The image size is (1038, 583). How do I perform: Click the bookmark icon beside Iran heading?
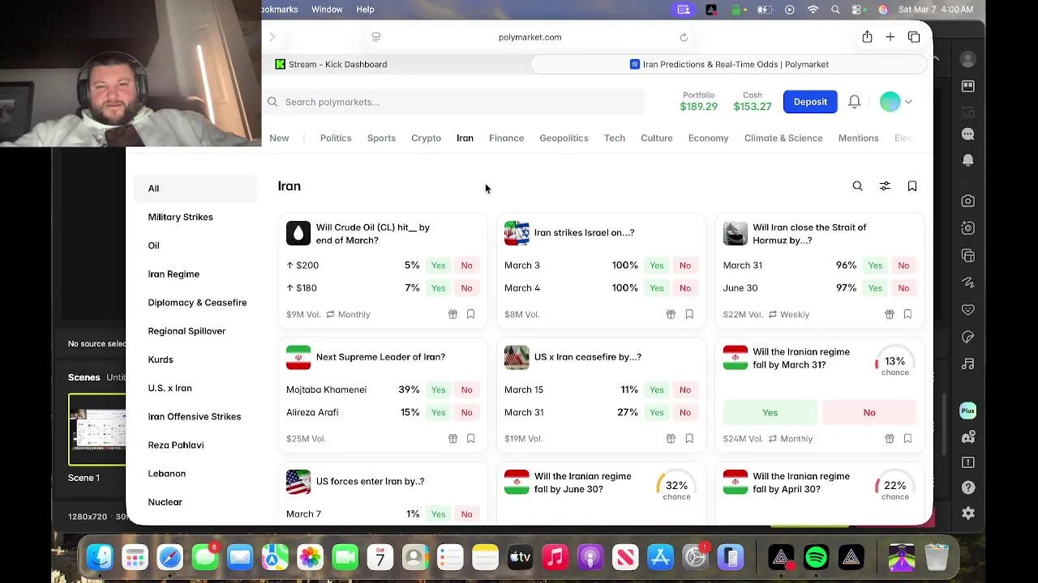[912, 186]
